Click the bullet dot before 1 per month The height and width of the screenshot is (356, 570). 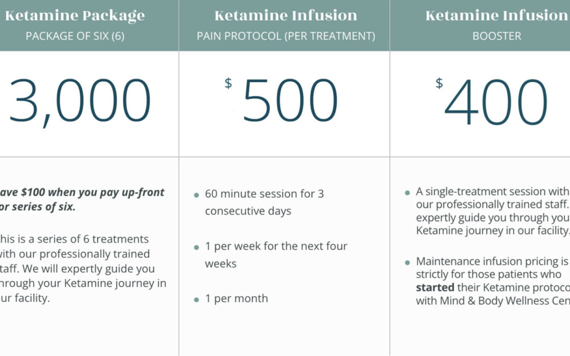tap(196, 300)
